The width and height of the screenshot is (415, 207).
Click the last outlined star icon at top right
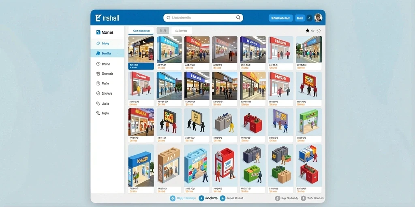[319, 31]
